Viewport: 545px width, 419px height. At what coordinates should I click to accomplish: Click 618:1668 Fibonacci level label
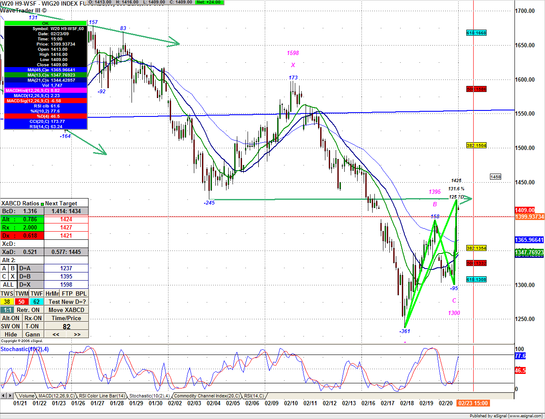click(476, 33)
